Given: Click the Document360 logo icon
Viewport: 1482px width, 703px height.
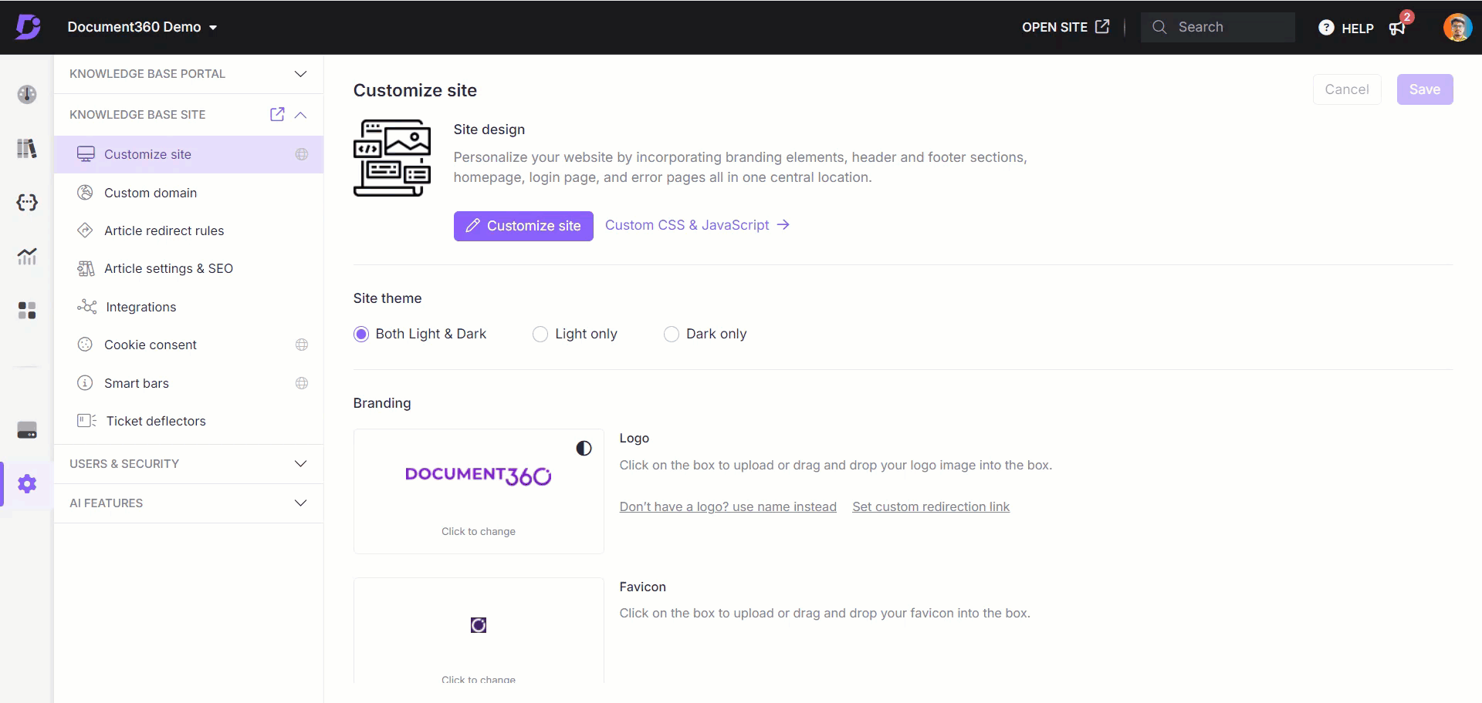Looking at the screenshot, I should (28, 27).
